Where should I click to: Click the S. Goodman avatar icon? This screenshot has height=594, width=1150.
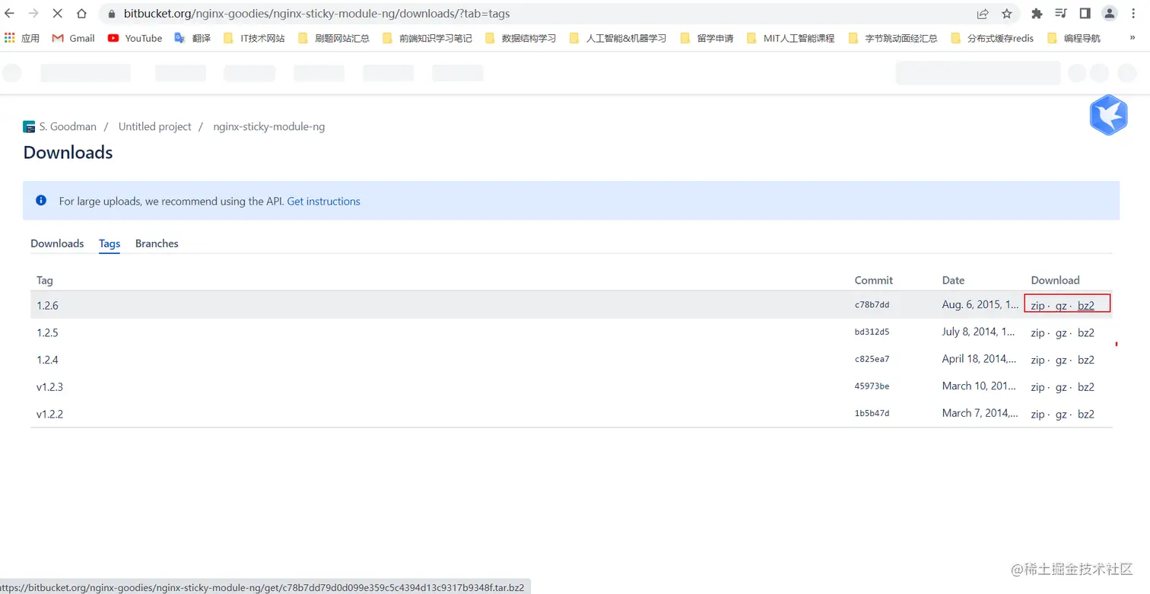tap(29, 127)
